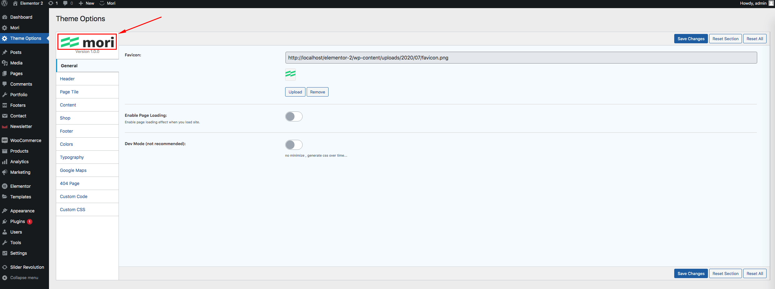Screen dimensions: 775x289
Task: Open the updates icon in admin bar
Action: [x=51, y=3]
